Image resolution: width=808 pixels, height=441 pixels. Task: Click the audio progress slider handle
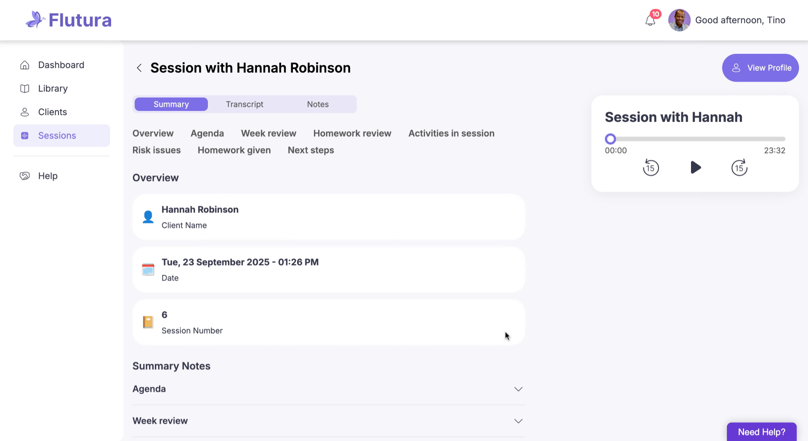pos(610,139)
